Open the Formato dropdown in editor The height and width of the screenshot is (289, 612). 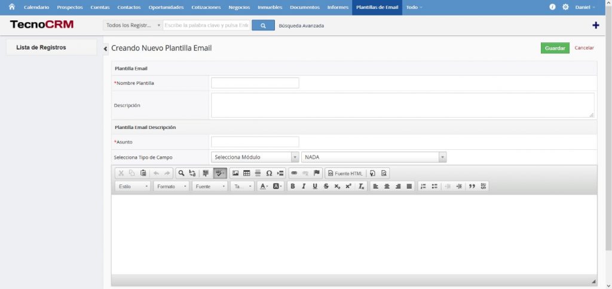(x=171, y=186)
